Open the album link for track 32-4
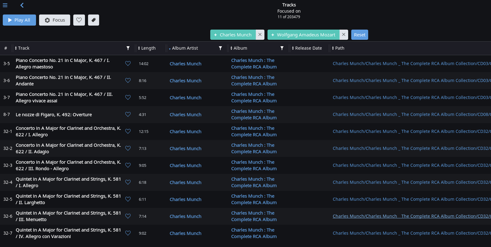The image size is (491, 247). tap(254, 182)
